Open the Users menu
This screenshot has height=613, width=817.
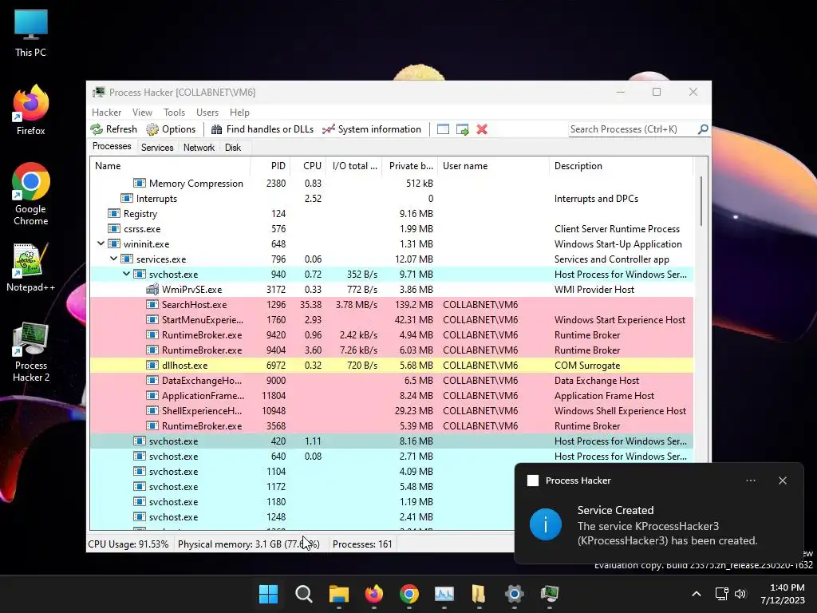[x=207, y=113]
